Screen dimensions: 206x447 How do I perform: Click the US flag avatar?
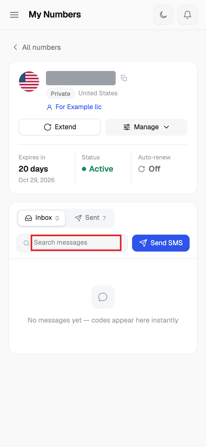pos(29,82)
